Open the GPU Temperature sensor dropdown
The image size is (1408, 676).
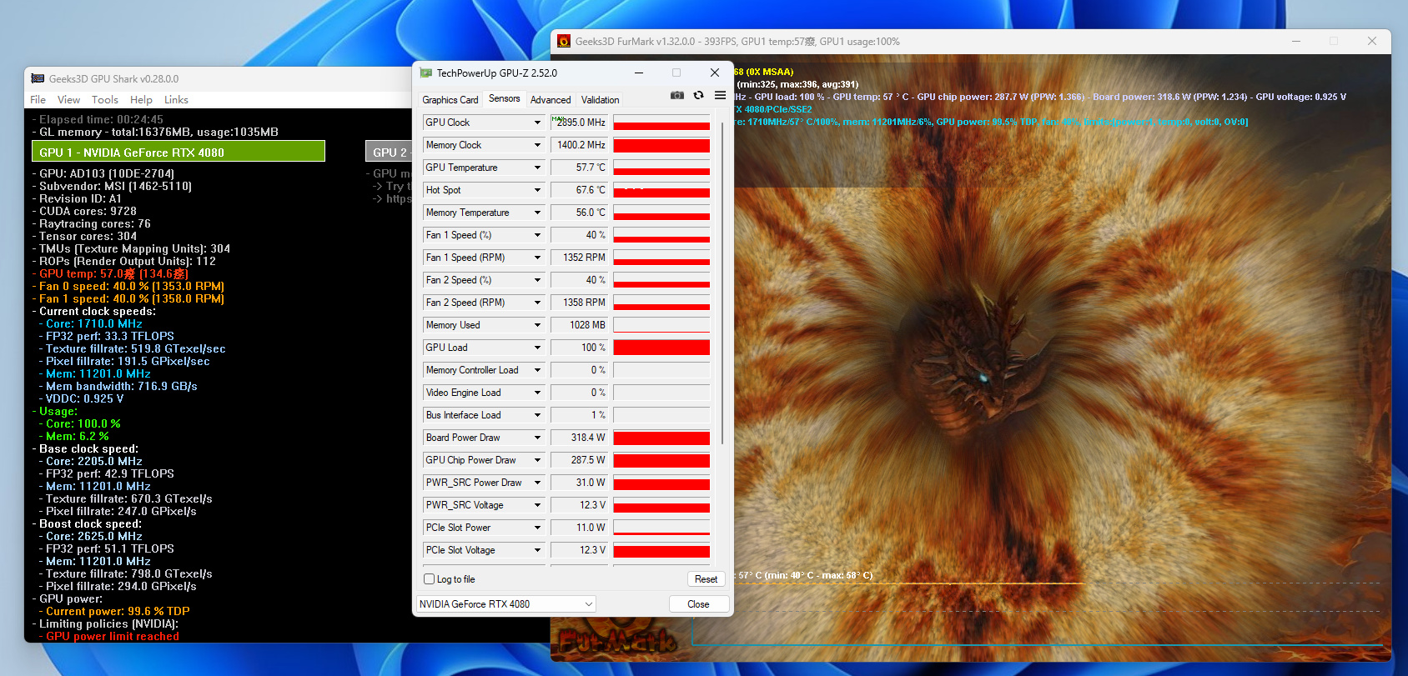[538, 168]
